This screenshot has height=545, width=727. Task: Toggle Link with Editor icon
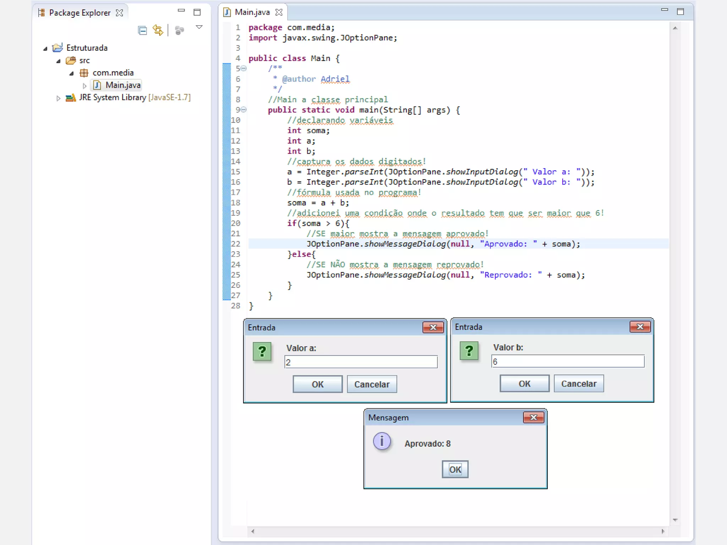pos(158,31)
